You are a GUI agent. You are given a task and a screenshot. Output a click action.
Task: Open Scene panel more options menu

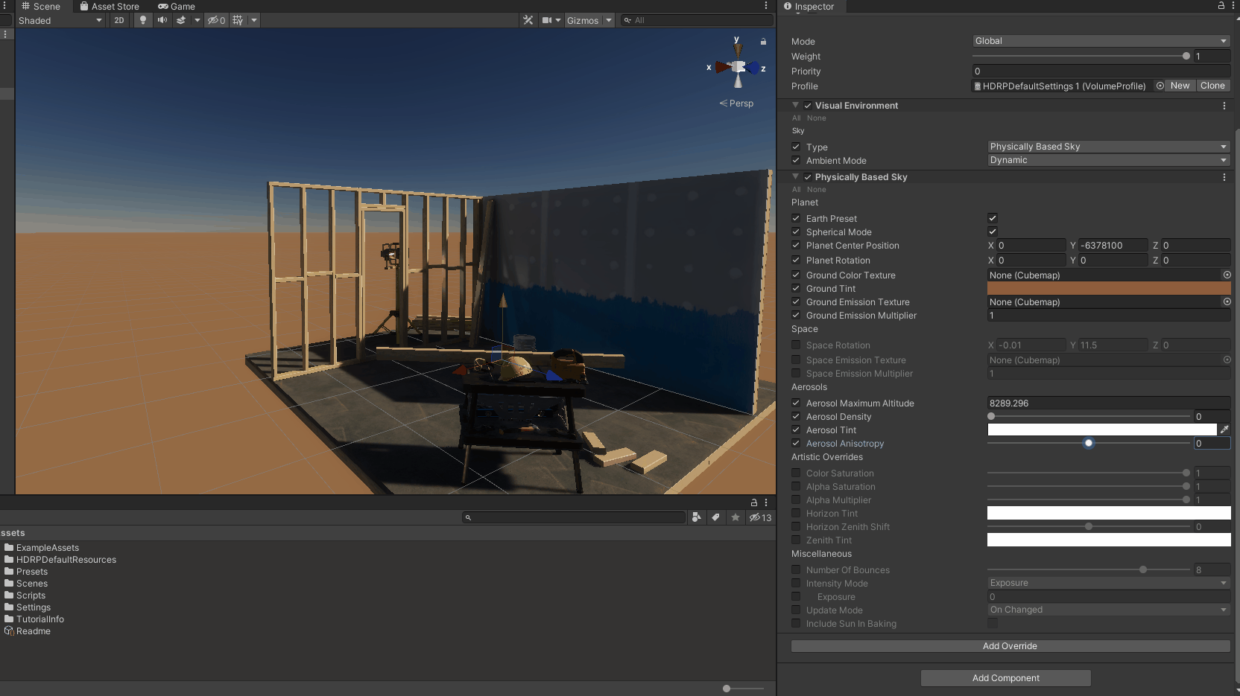tap(766, 6)
